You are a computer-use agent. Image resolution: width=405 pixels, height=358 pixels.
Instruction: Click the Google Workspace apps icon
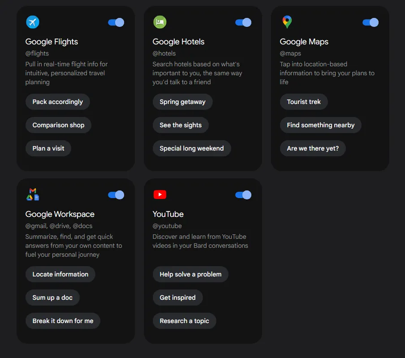pos(33,194)
